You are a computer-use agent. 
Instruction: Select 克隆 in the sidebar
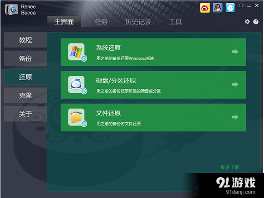click(x=25, y=96)
